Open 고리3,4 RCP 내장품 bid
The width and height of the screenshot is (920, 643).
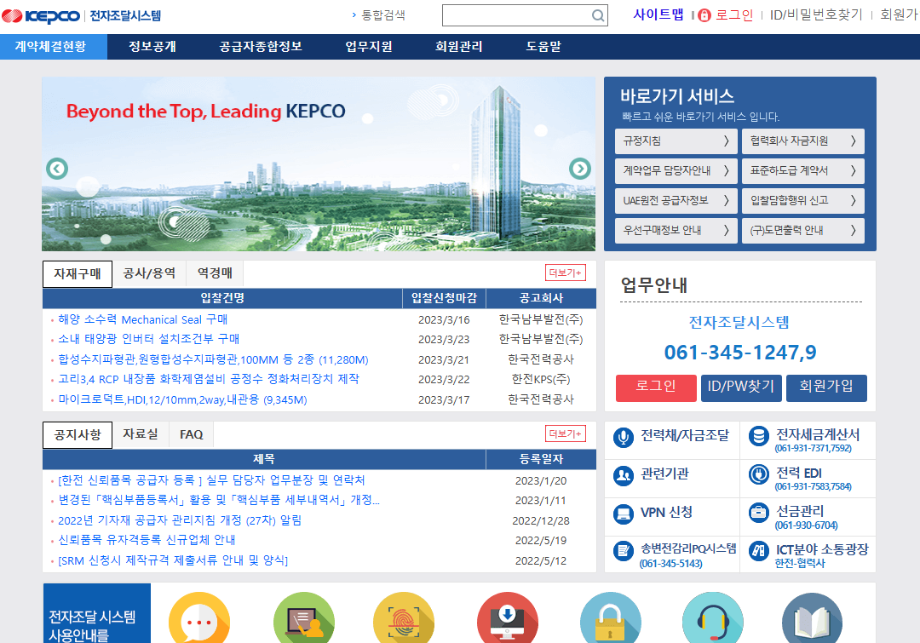tap(209, 379)
